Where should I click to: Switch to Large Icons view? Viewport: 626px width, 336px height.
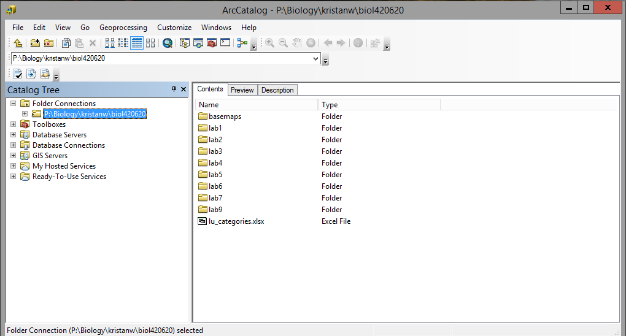[110, 43]
